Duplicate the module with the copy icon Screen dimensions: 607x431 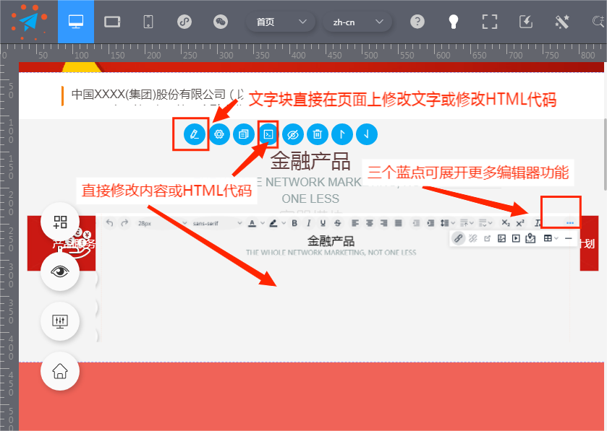point(244,134)
